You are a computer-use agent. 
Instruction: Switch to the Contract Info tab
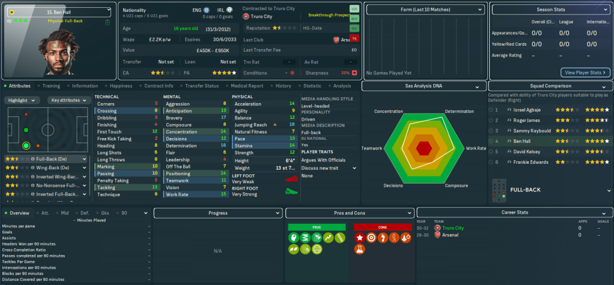click(x=159, y=86)
